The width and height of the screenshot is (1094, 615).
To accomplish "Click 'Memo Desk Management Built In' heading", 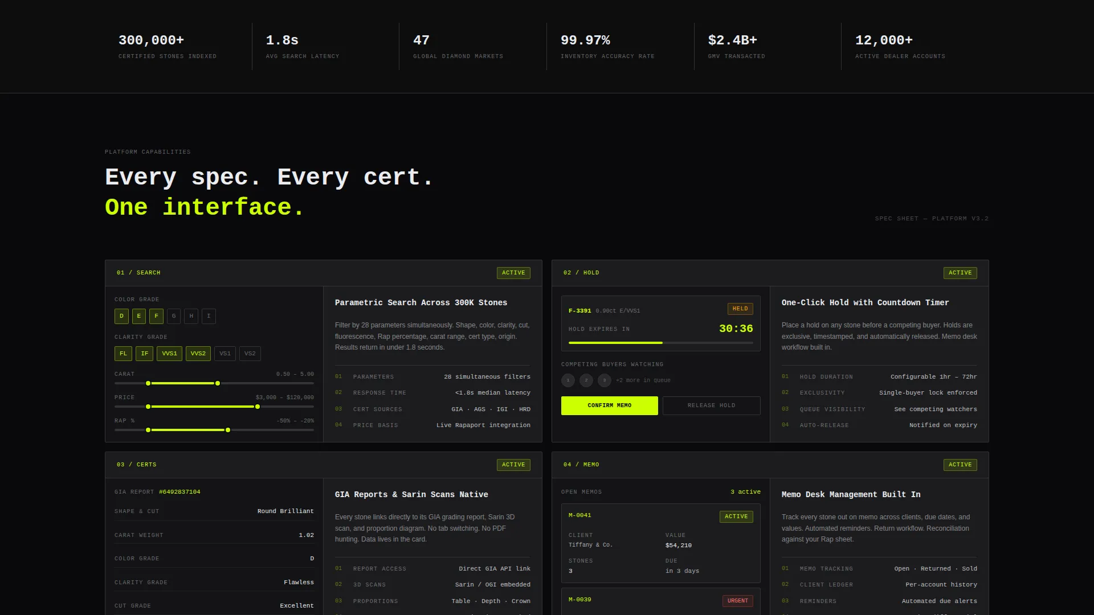I will click(851, 495).
